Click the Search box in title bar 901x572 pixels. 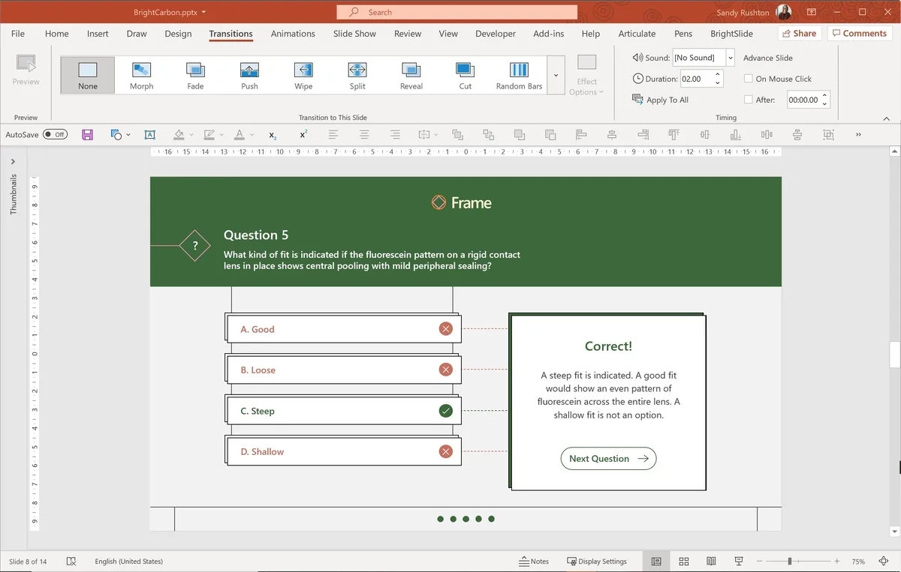click(457, 12)
